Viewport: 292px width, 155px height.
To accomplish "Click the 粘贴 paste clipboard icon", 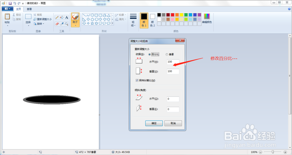I will pyautogui.click(x=7, y=17).
